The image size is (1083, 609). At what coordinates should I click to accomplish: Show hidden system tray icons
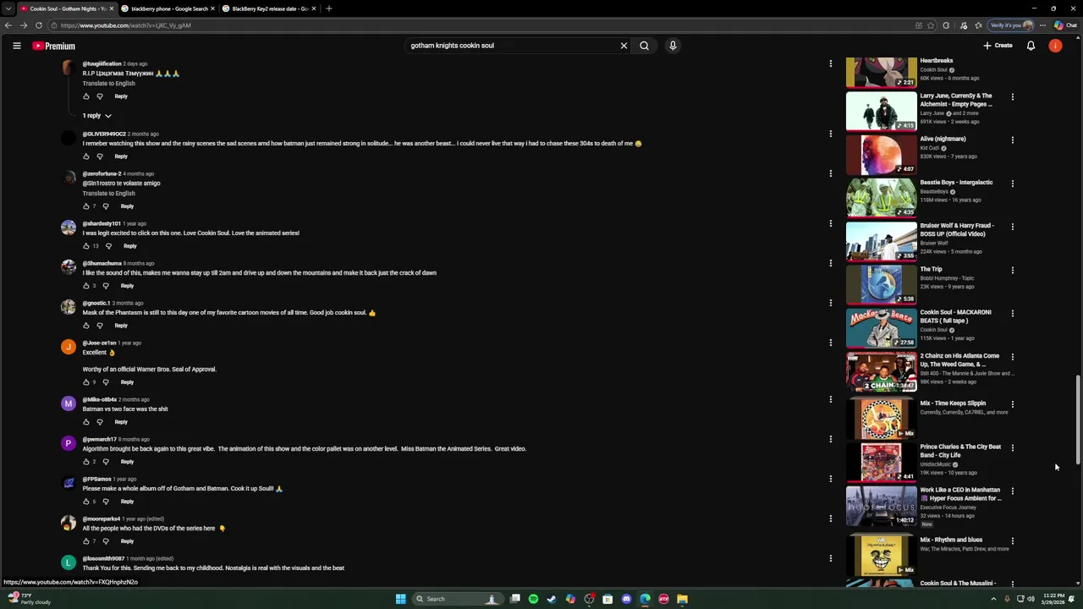pyautogui.click(x=993, y=599)
